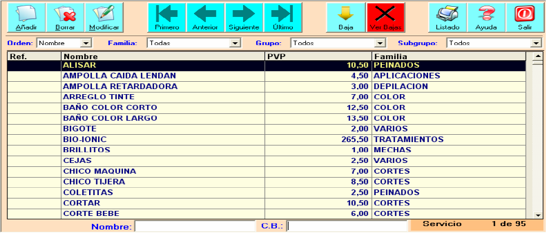Open the Orden dropdown

pos(86,43)
